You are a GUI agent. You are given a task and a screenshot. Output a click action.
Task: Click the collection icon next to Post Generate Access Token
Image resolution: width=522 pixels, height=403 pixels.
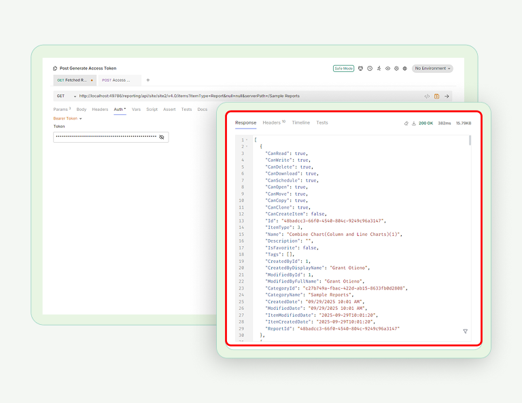pos(55,69)
